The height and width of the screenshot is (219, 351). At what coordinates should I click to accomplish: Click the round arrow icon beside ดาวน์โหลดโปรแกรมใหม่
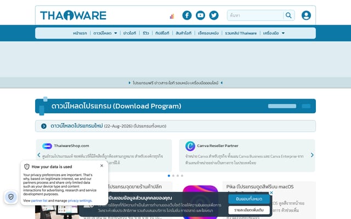(44, 126)
